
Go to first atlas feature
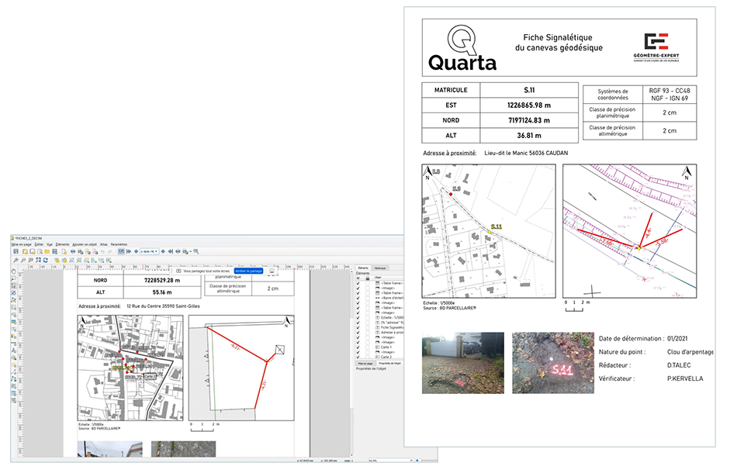(129, 251)
